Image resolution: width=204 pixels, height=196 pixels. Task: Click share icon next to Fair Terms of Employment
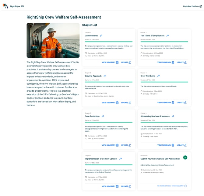(168, 36)
